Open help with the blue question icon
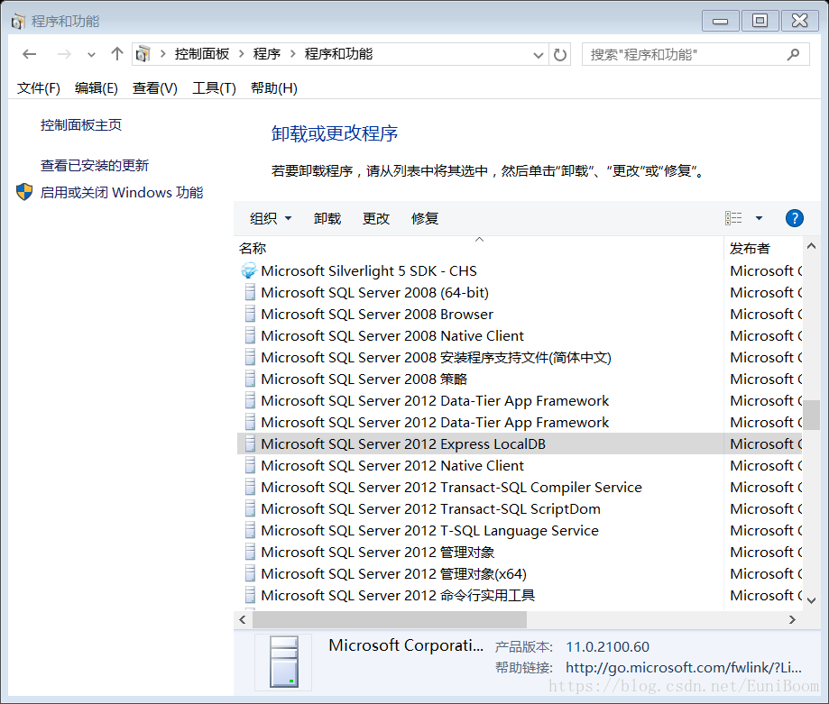 [x=794, y=218]
